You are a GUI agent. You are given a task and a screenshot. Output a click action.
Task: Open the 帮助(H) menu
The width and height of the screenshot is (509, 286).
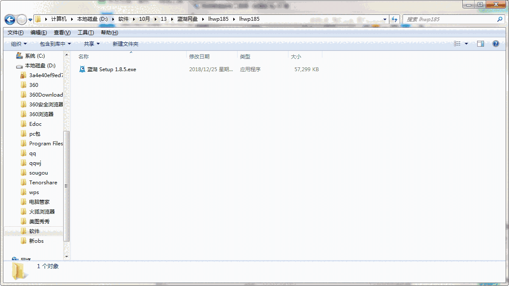(109, 33)
